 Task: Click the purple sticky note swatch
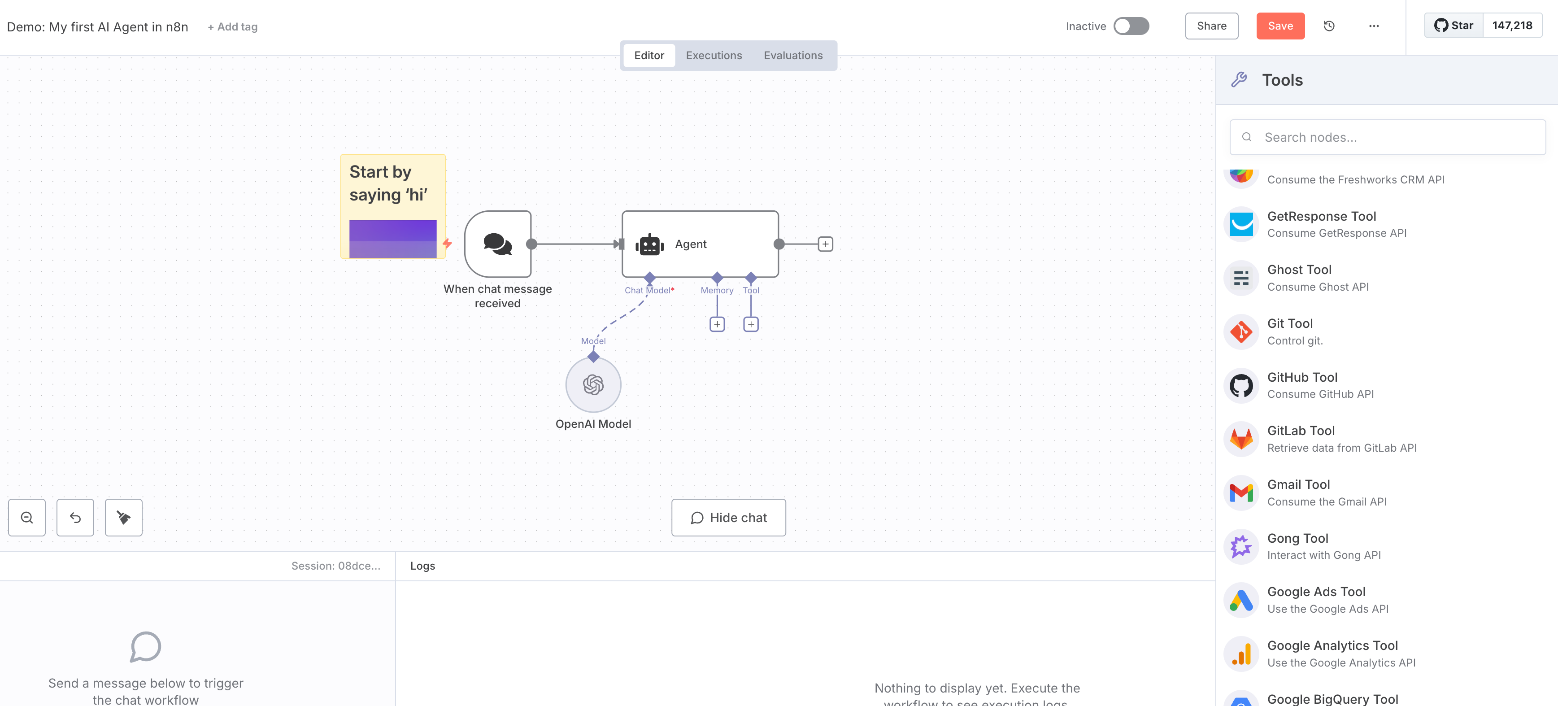tap(392, 238)
